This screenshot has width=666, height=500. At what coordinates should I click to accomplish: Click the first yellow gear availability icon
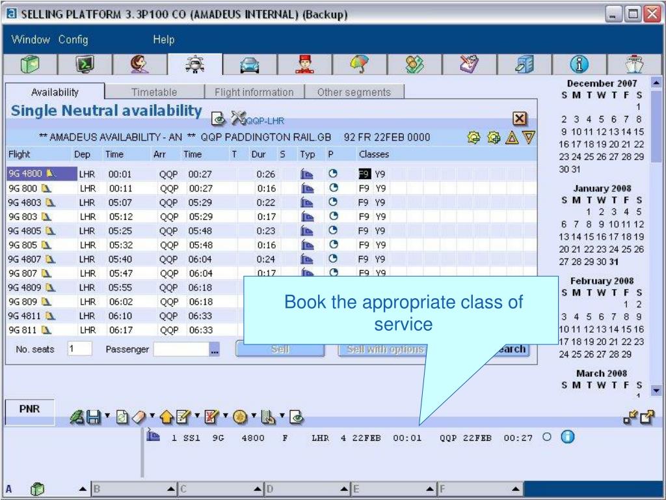point(473,137)
